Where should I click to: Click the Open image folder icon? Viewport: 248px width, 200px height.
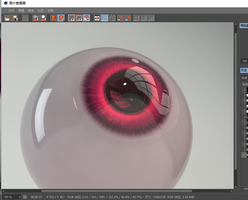[7, 18]
